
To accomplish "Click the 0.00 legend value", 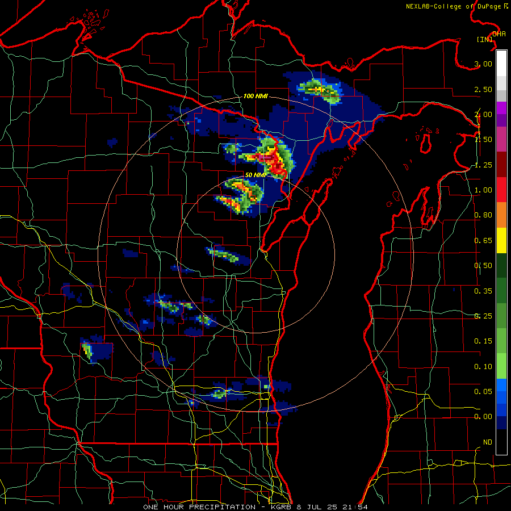I will pyautogui.click(x=483, y=417).
